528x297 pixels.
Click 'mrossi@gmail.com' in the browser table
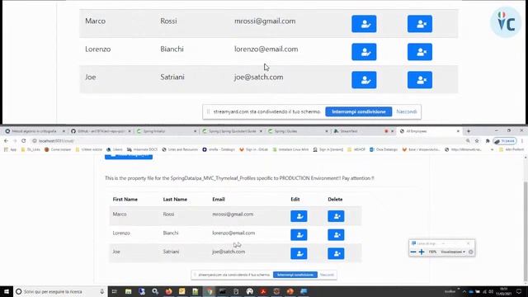point(233,214)
